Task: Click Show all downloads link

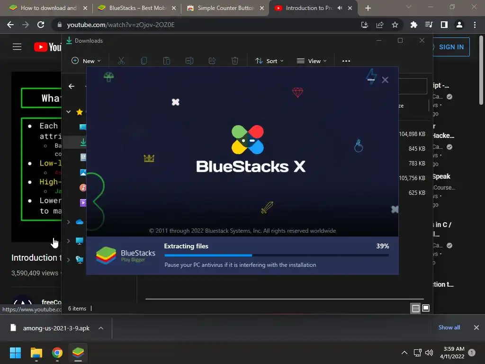Action: [449, 327]
